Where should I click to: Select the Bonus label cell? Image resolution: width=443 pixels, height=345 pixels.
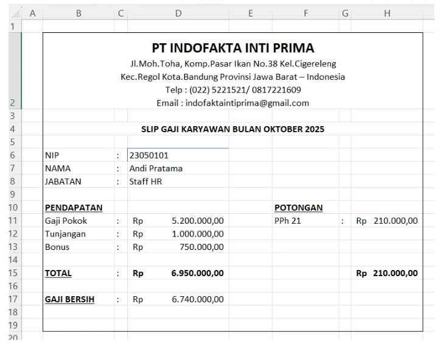(78, 247)
